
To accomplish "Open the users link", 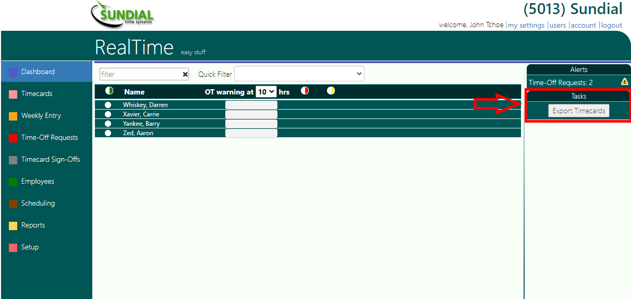I will [558, 25].
